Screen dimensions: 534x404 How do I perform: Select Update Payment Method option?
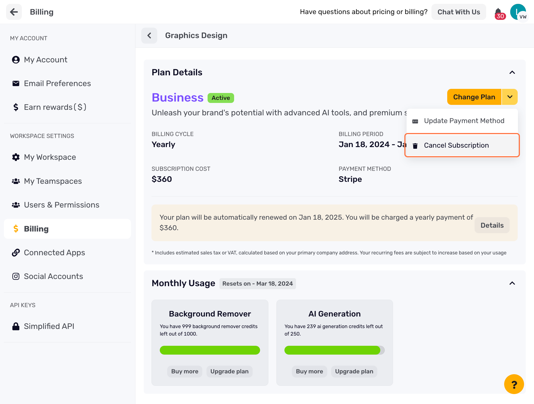click(462, 121)
